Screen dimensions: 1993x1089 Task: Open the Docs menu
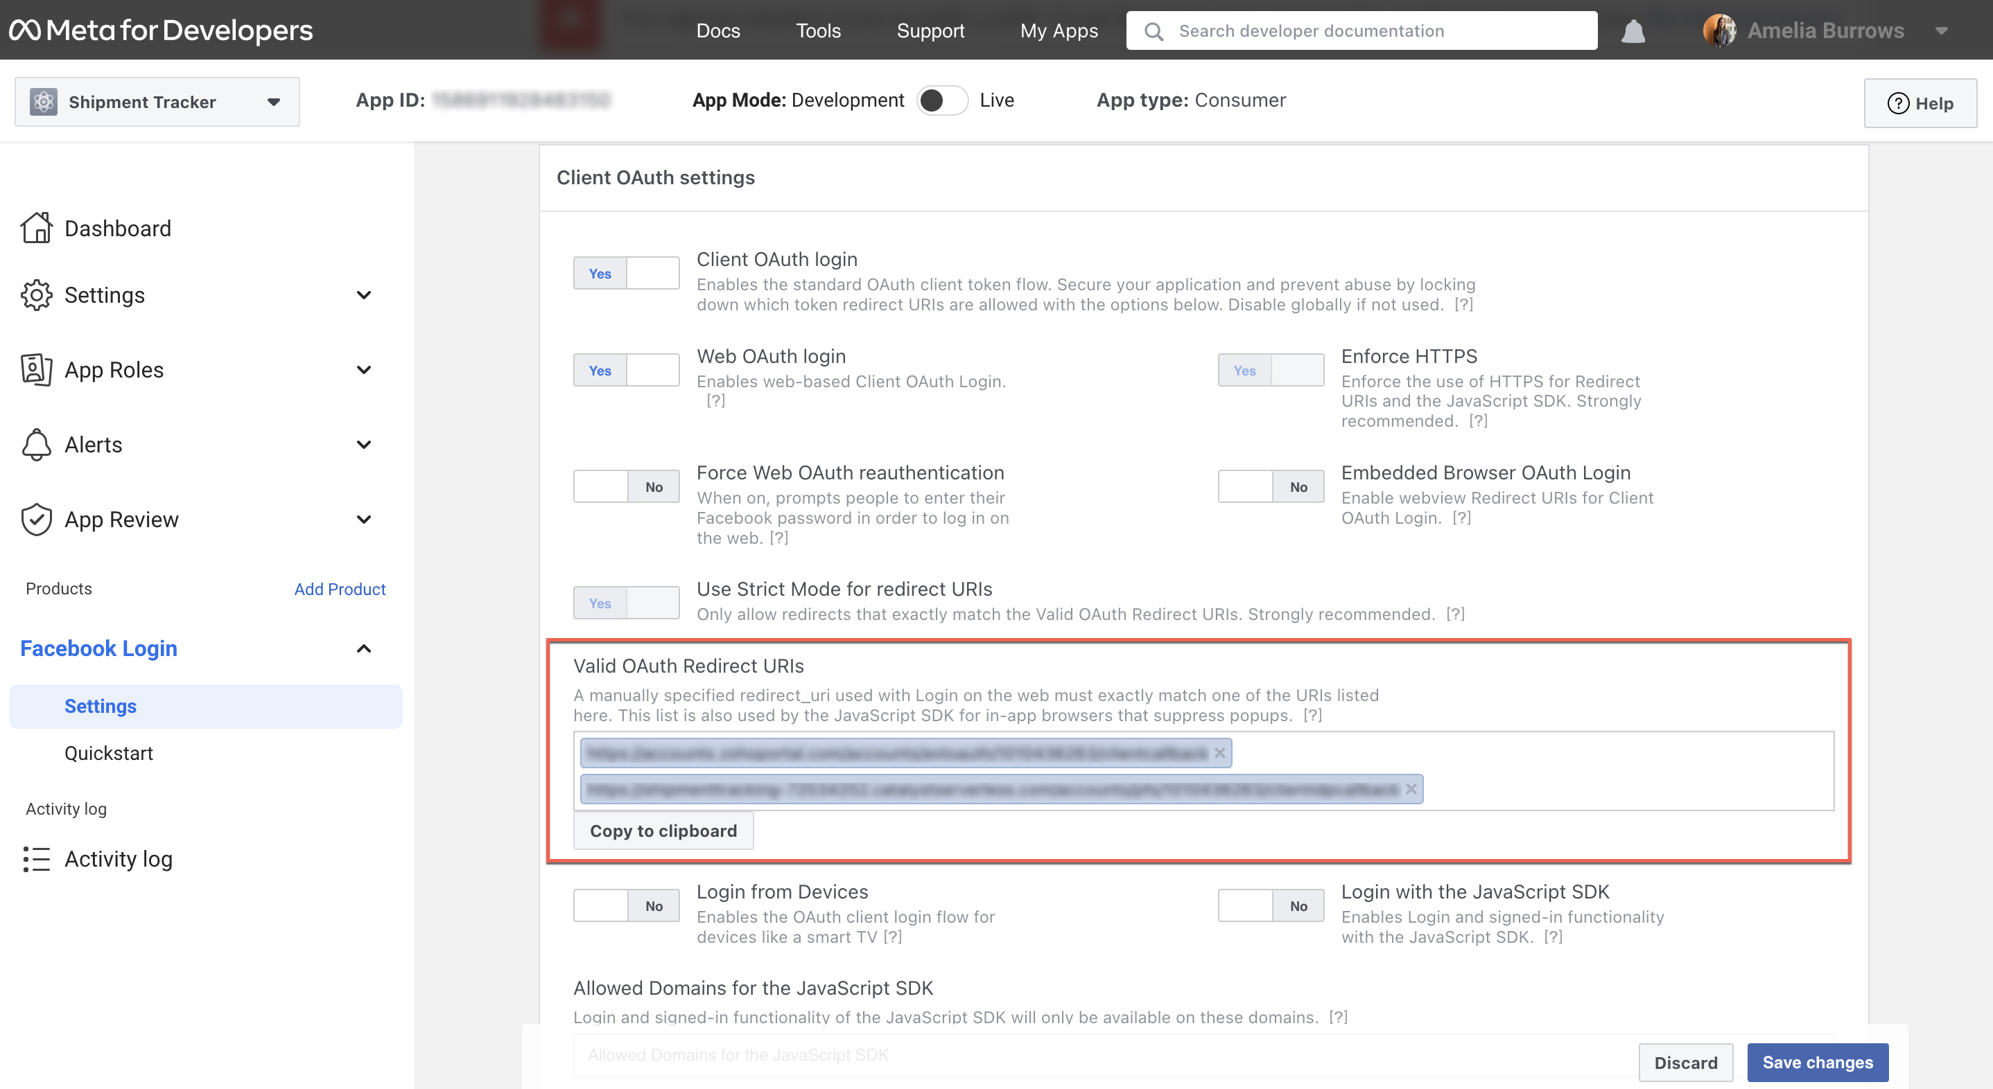(x=718, y=30)
